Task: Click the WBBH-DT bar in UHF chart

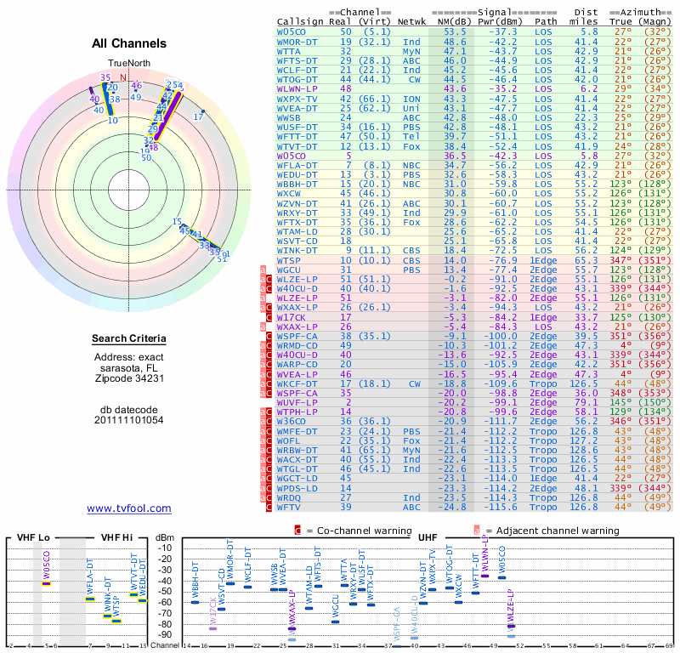Action: click(195, 602)
